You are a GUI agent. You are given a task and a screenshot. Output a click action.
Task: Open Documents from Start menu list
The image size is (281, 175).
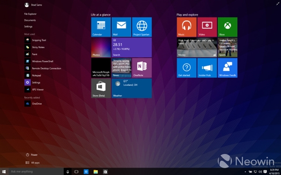coord(30,20)
